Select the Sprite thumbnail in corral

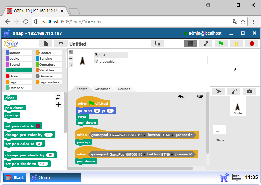[238, 106]
